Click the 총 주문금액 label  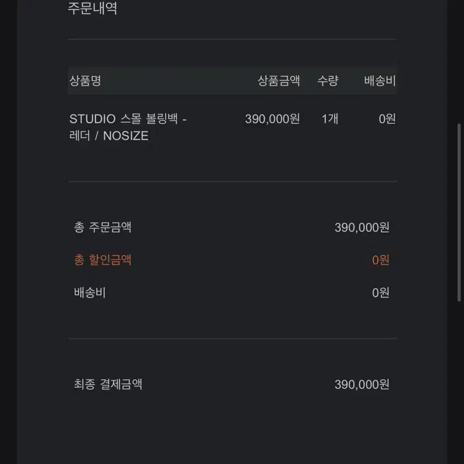(103, 227)
